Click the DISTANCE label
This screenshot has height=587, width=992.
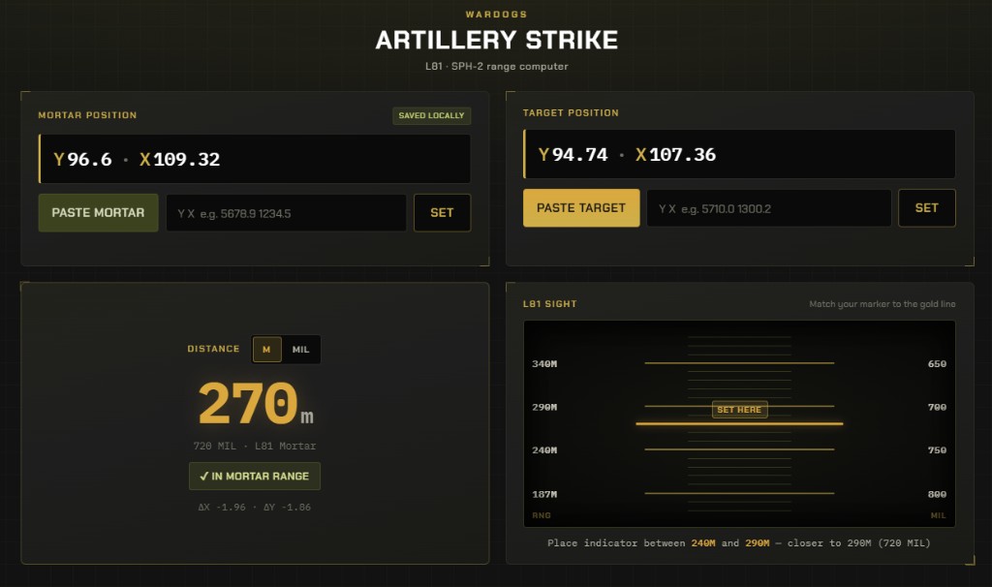(213, 349)
